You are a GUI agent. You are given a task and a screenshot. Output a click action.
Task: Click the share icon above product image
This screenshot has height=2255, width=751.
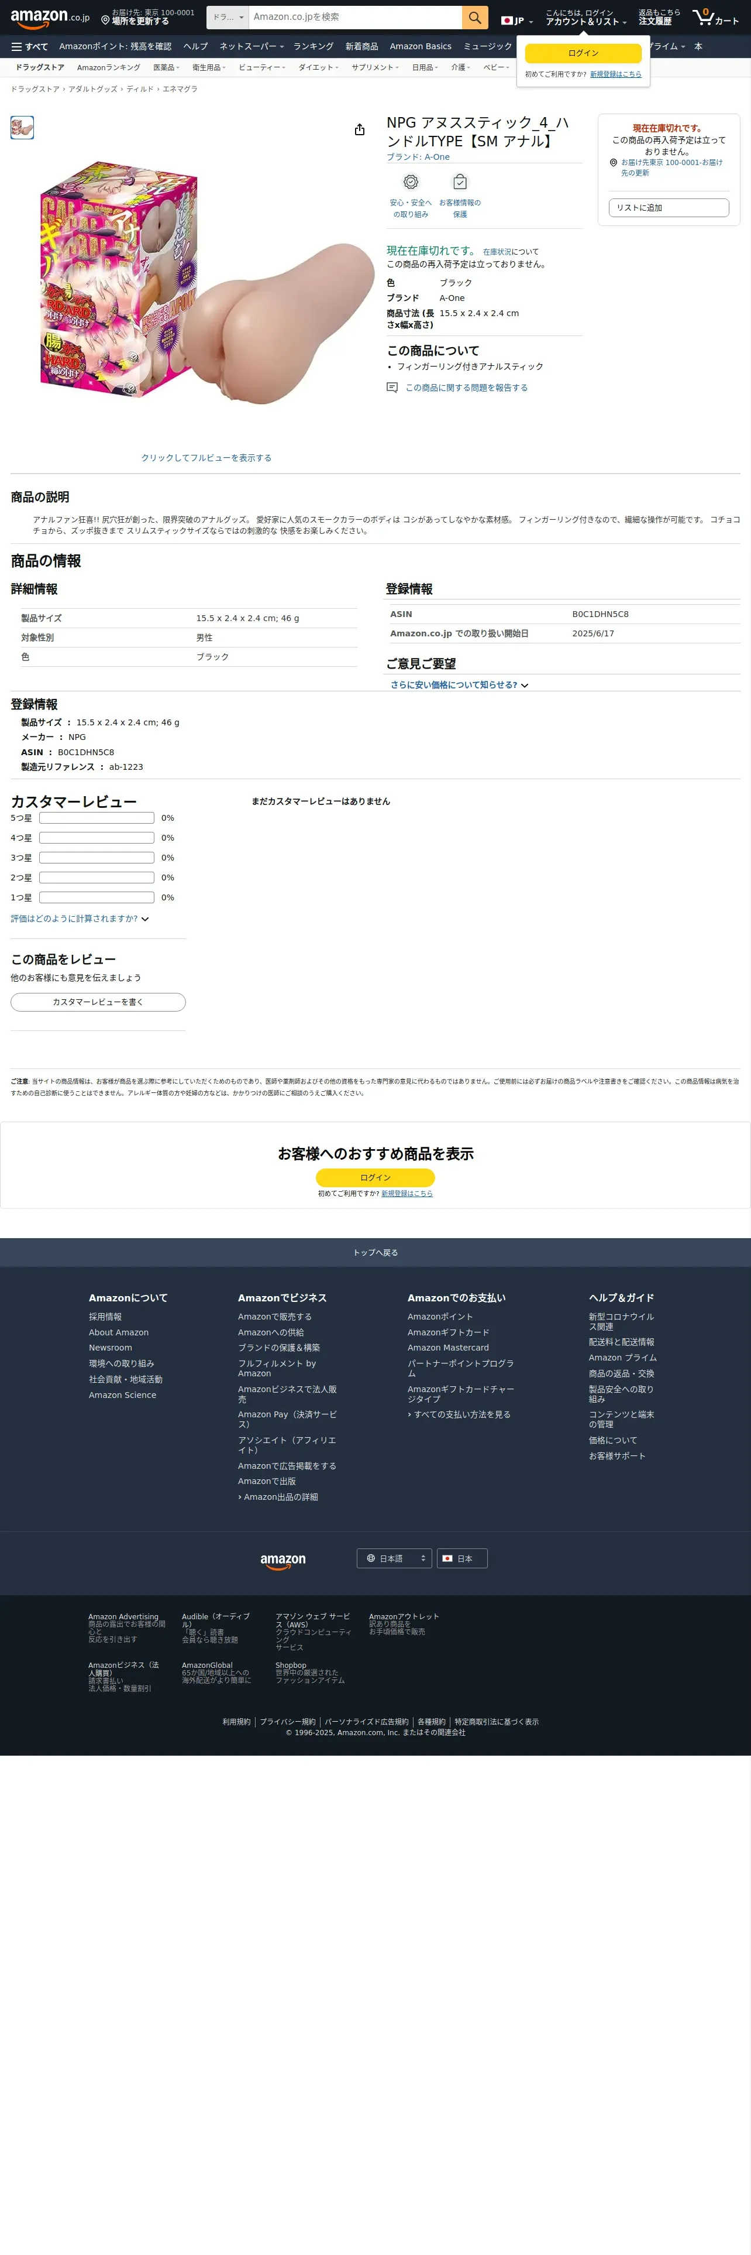click(359, 129)
